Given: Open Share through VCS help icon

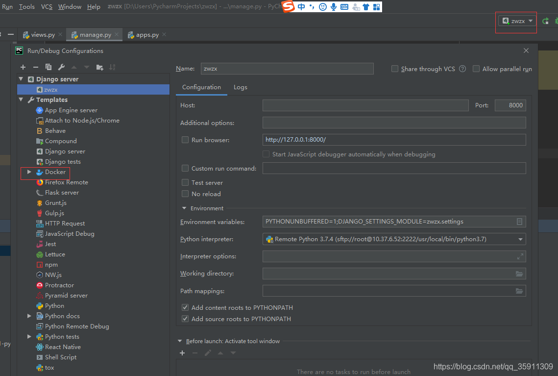Looking at the screenshot, I should coord(462,69).
